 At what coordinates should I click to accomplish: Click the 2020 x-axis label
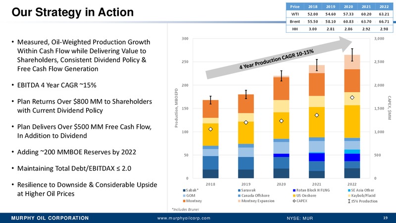click(281, 184)
